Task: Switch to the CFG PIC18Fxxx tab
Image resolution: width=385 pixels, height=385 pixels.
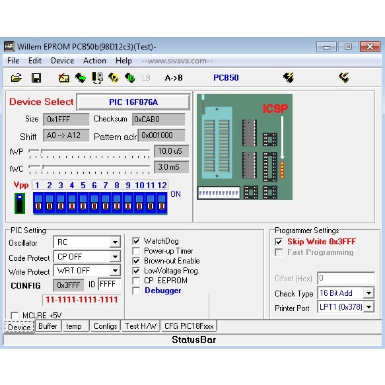Action: [x=189, y=326]
